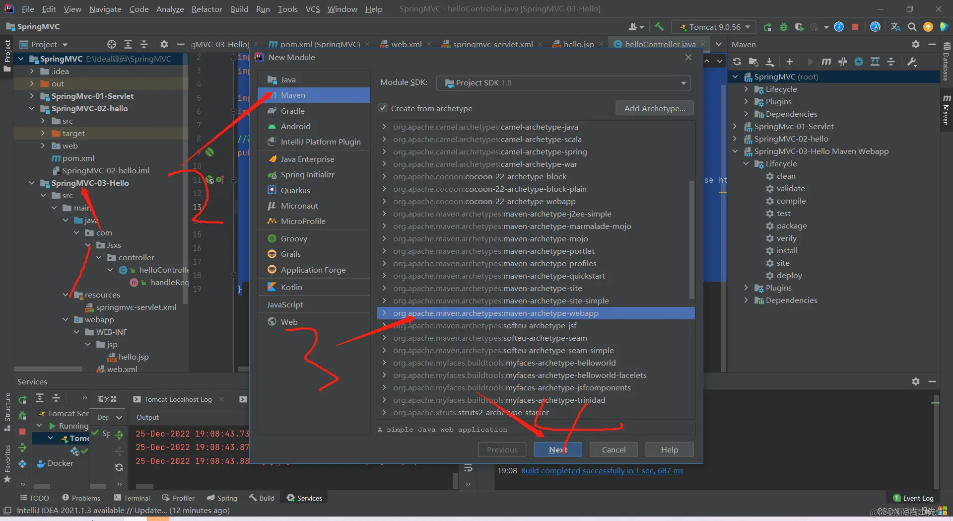953x521 pixels.
Task: Open the Refactor menu
Action: coord(206,9)
